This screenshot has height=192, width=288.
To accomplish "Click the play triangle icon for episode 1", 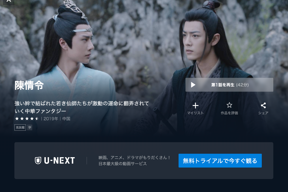I will pyautogui.click(x=193, y=85).
